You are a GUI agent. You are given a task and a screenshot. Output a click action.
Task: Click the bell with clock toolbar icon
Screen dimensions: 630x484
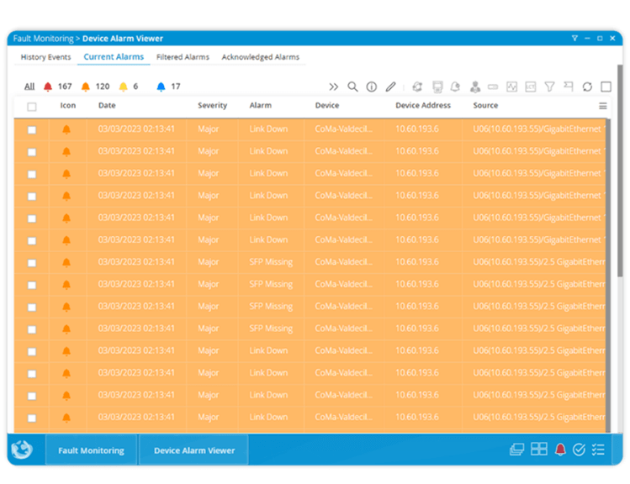coord(456,87)
